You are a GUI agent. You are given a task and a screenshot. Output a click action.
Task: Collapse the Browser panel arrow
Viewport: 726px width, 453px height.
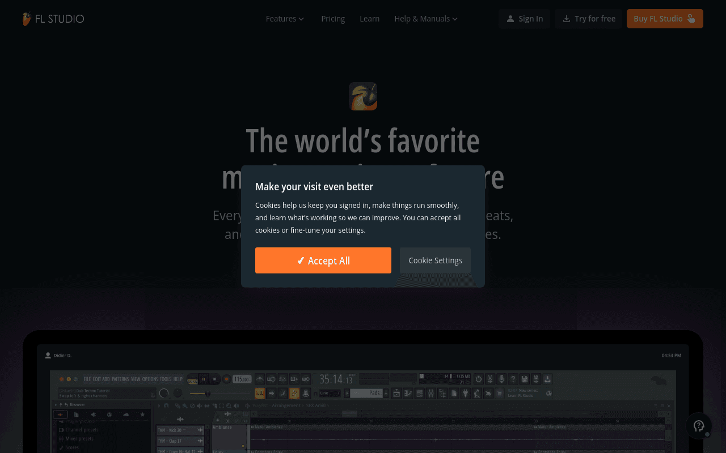coord(56,404)
